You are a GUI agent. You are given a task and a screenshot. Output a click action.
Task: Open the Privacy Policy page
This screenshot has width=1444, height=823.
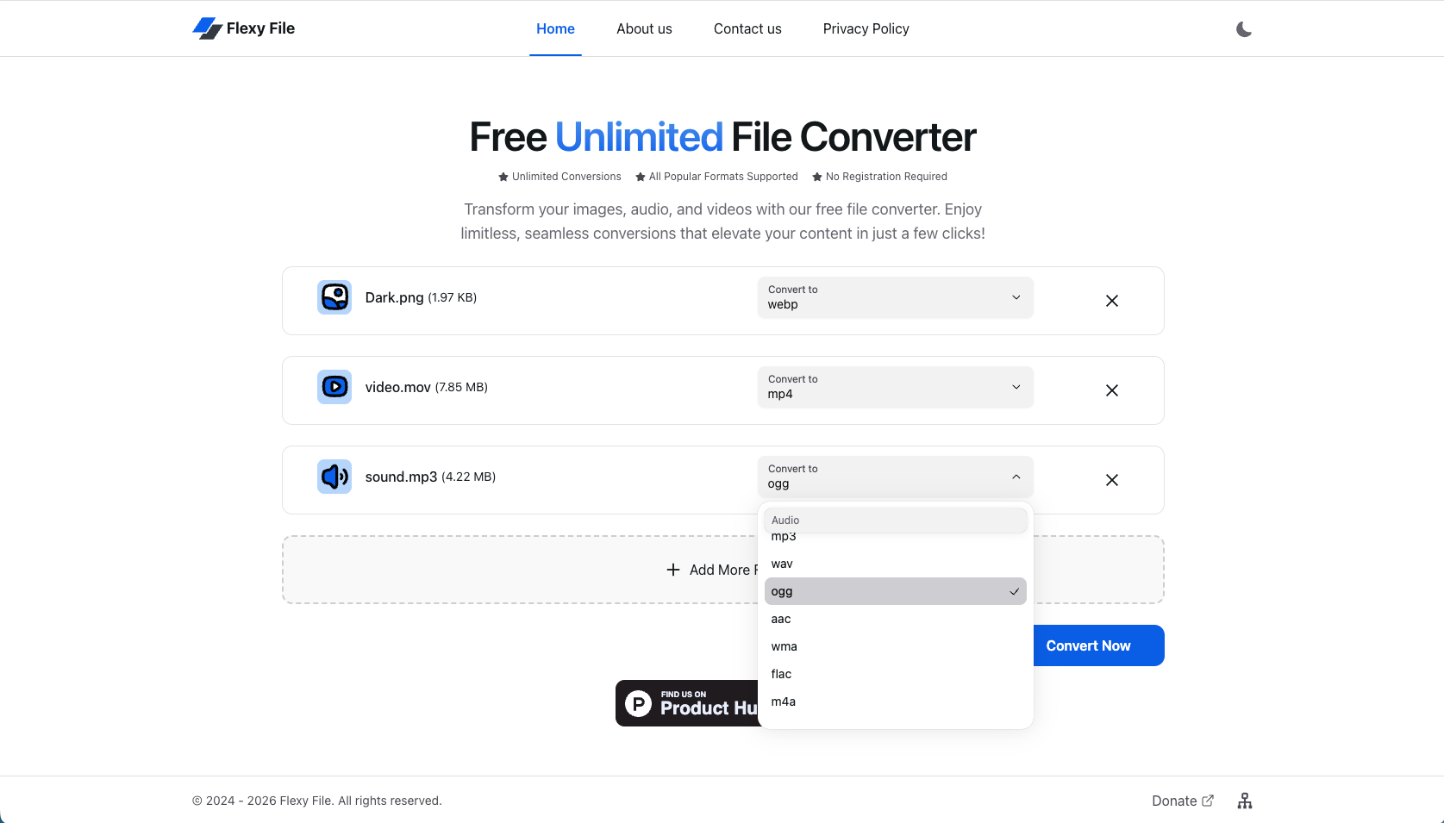[866, 28]
